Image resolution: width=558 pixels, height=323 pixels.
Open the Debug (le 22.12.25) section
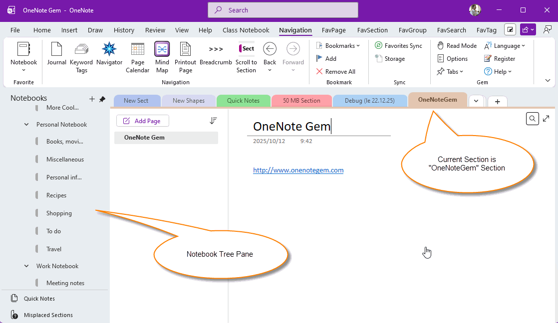370,101
